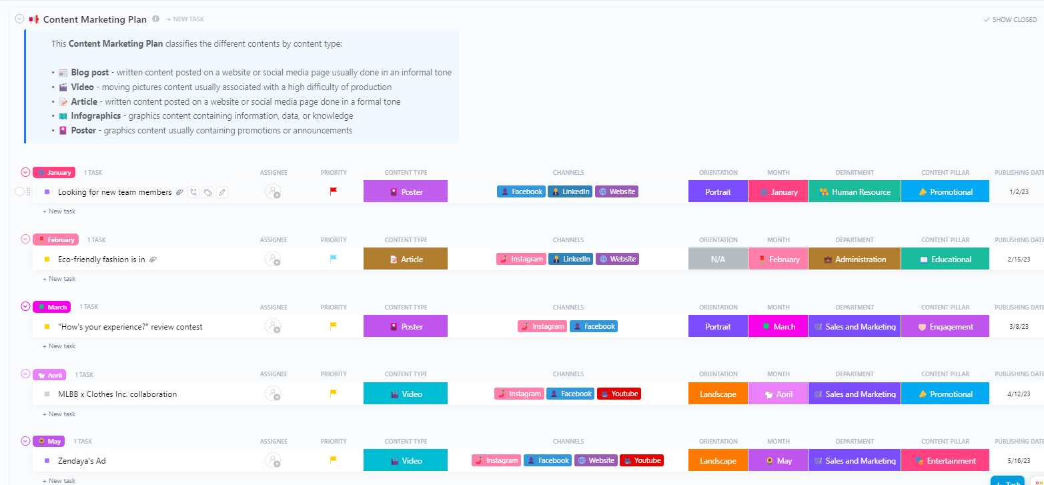Click the blue priority flag on 'Eco-friendly fashion is in'
This screenshot has height=485, width=1044.
pos(334,259)
